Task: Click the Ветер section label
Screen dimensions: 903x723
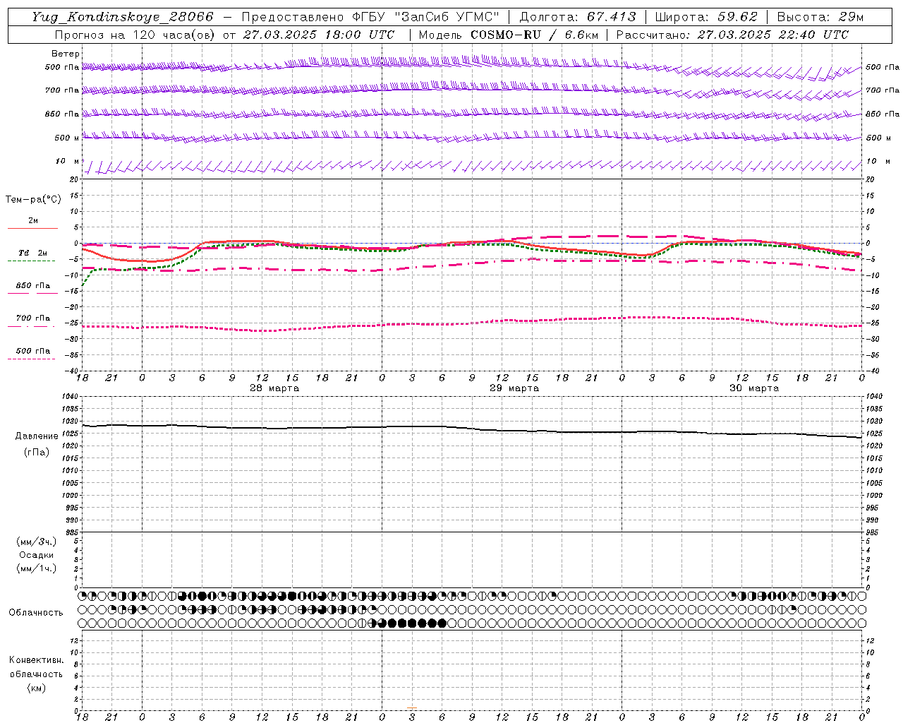Action: click(x=66, y=54)
